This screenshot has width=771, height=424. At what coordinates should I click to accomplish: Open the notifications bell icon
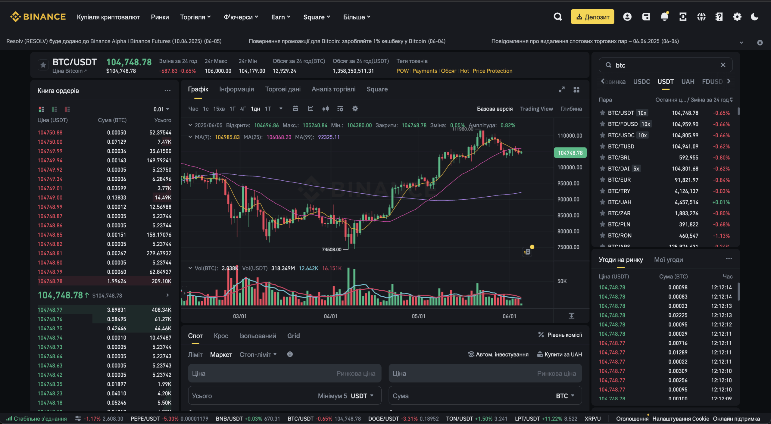pos(664,17)
